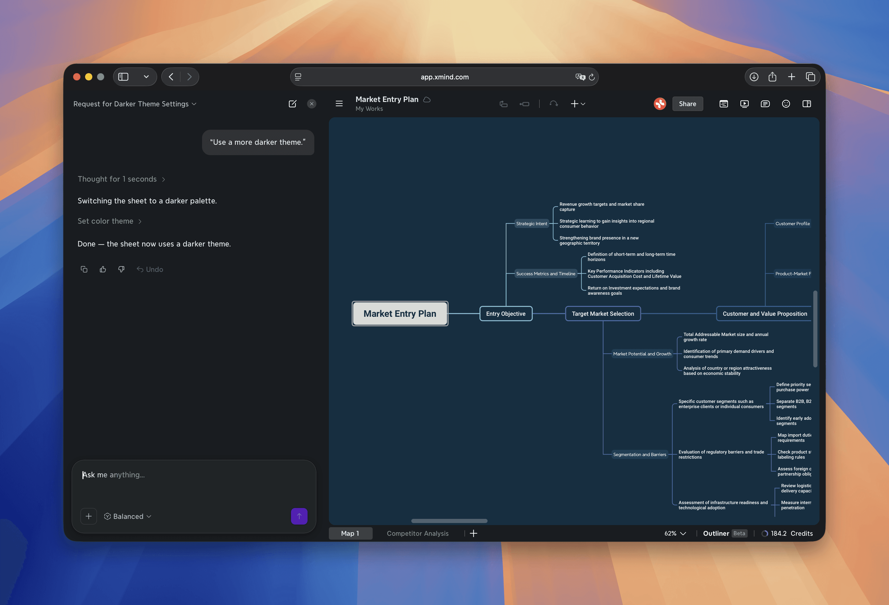This screenshot has width=889, height=605.
Task: Expand Thought for 1 seconds
Action: tap(121, 179)
